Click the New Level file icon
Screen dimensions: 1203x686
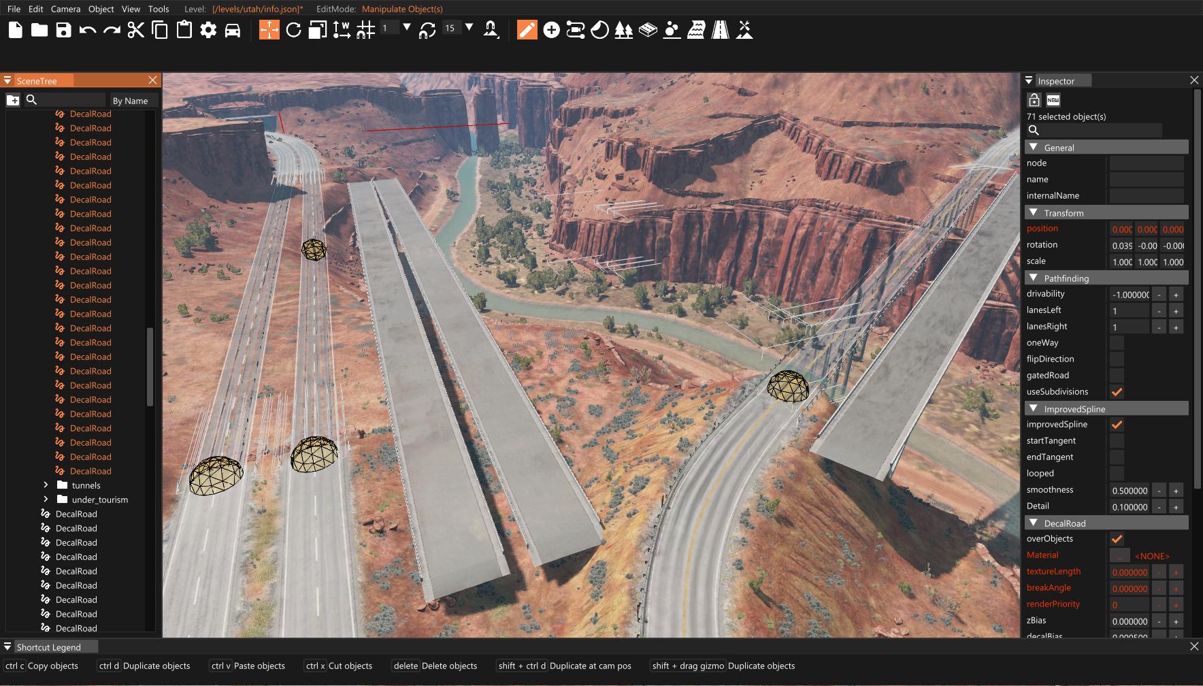(x=16, y=30)
